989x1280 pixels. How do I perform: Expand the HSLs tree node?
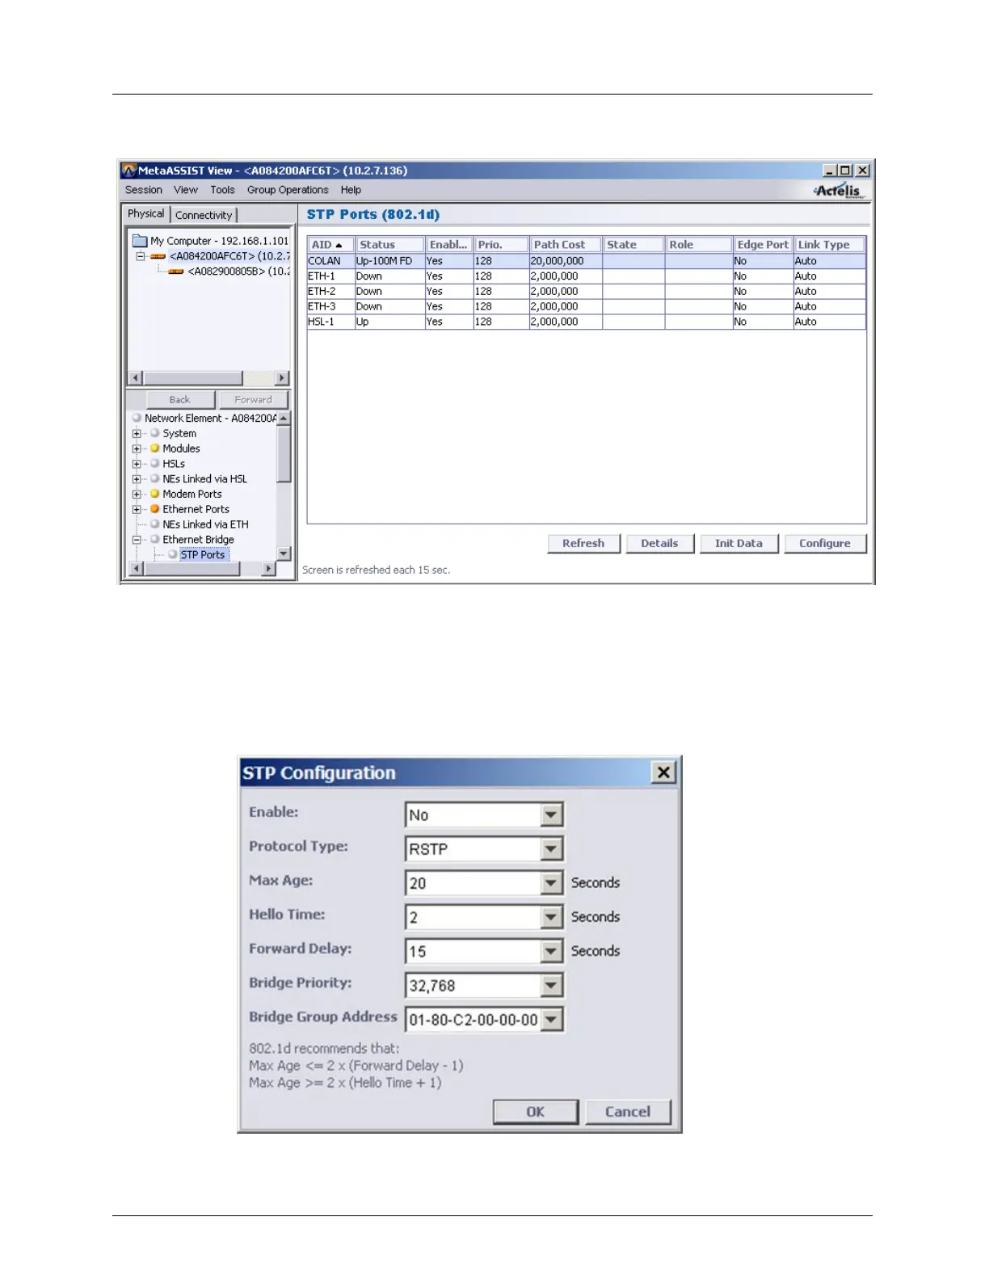137,464
